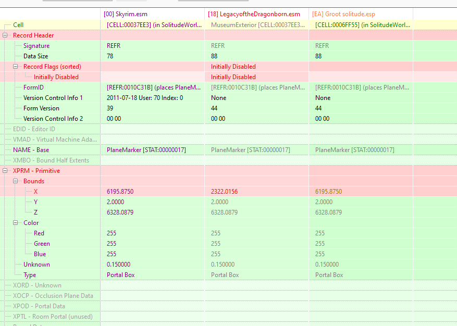Screen dimensions: 457x326
Task: Collapse the Record Header node
Action: pyautogui.click(x=5, y=35)
